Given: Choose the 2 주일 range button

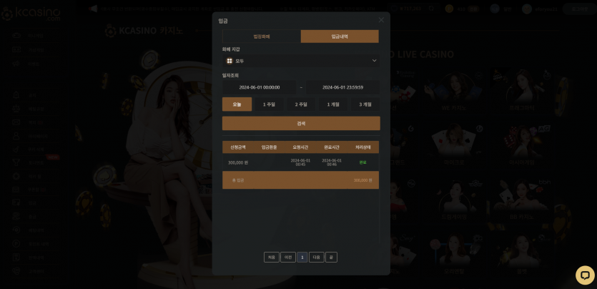Looking at the screenshot, I should click(301, 104).
